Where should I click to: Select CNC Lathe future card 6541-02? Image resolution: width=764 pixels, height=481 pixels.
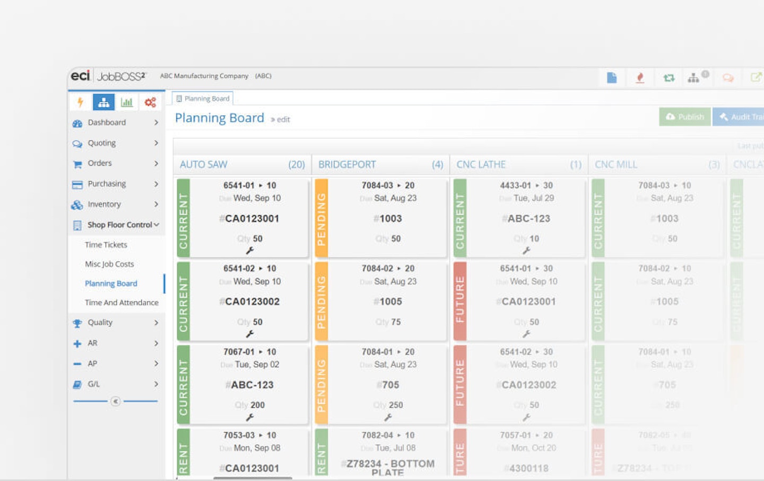pyautogui.click(x=519, y=385)
